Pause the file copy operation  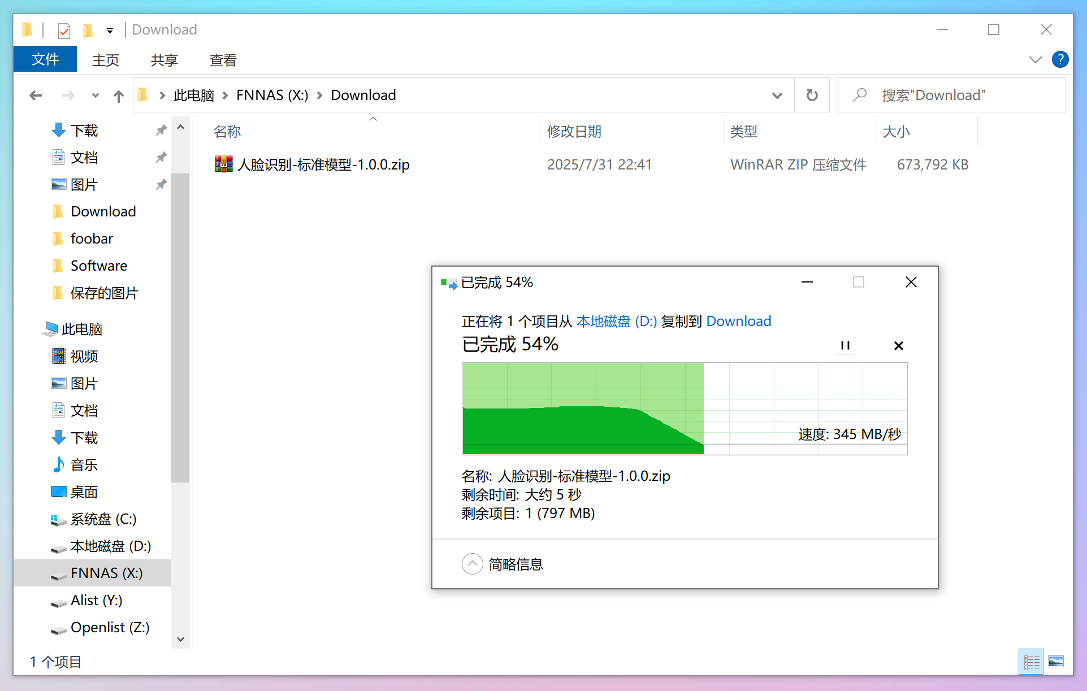pyautogui.click(x=845, y=345)
